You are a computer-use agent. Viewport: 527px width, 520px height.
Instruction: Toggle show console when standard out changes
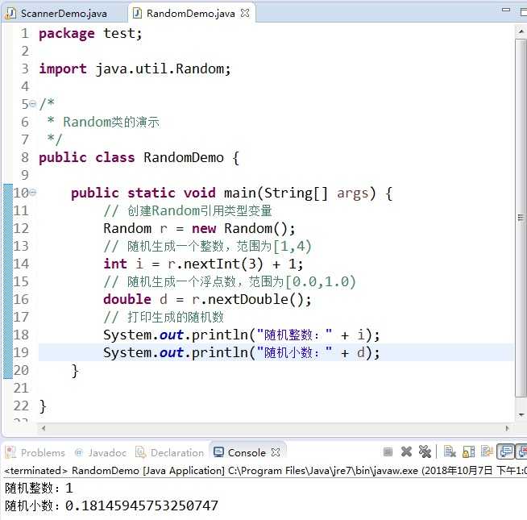pos(505,451)
